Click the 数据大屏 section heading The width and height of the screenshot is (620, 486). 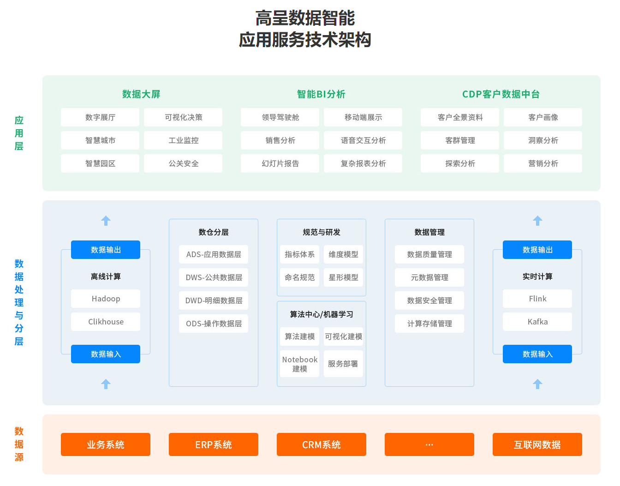point(141,94)
